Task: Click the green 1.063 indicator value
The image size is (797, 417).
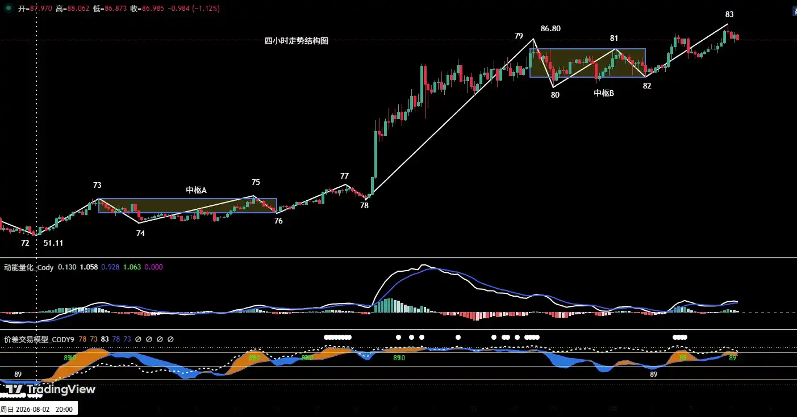Action: 132,267
